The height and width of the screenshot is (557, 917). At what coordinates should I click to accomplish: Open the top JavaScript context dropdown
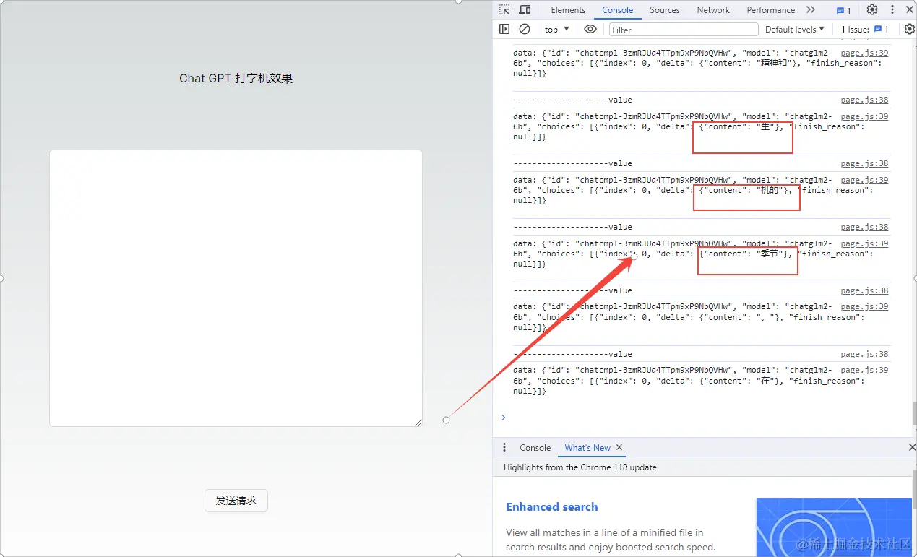(x=557, y=30)
